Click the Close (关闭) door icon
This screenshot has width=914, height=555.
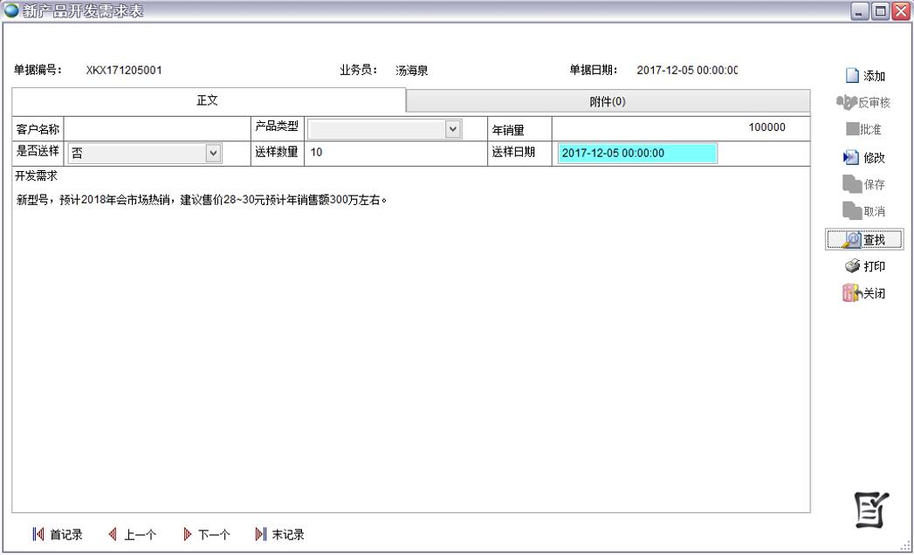[x=851, y=294]
